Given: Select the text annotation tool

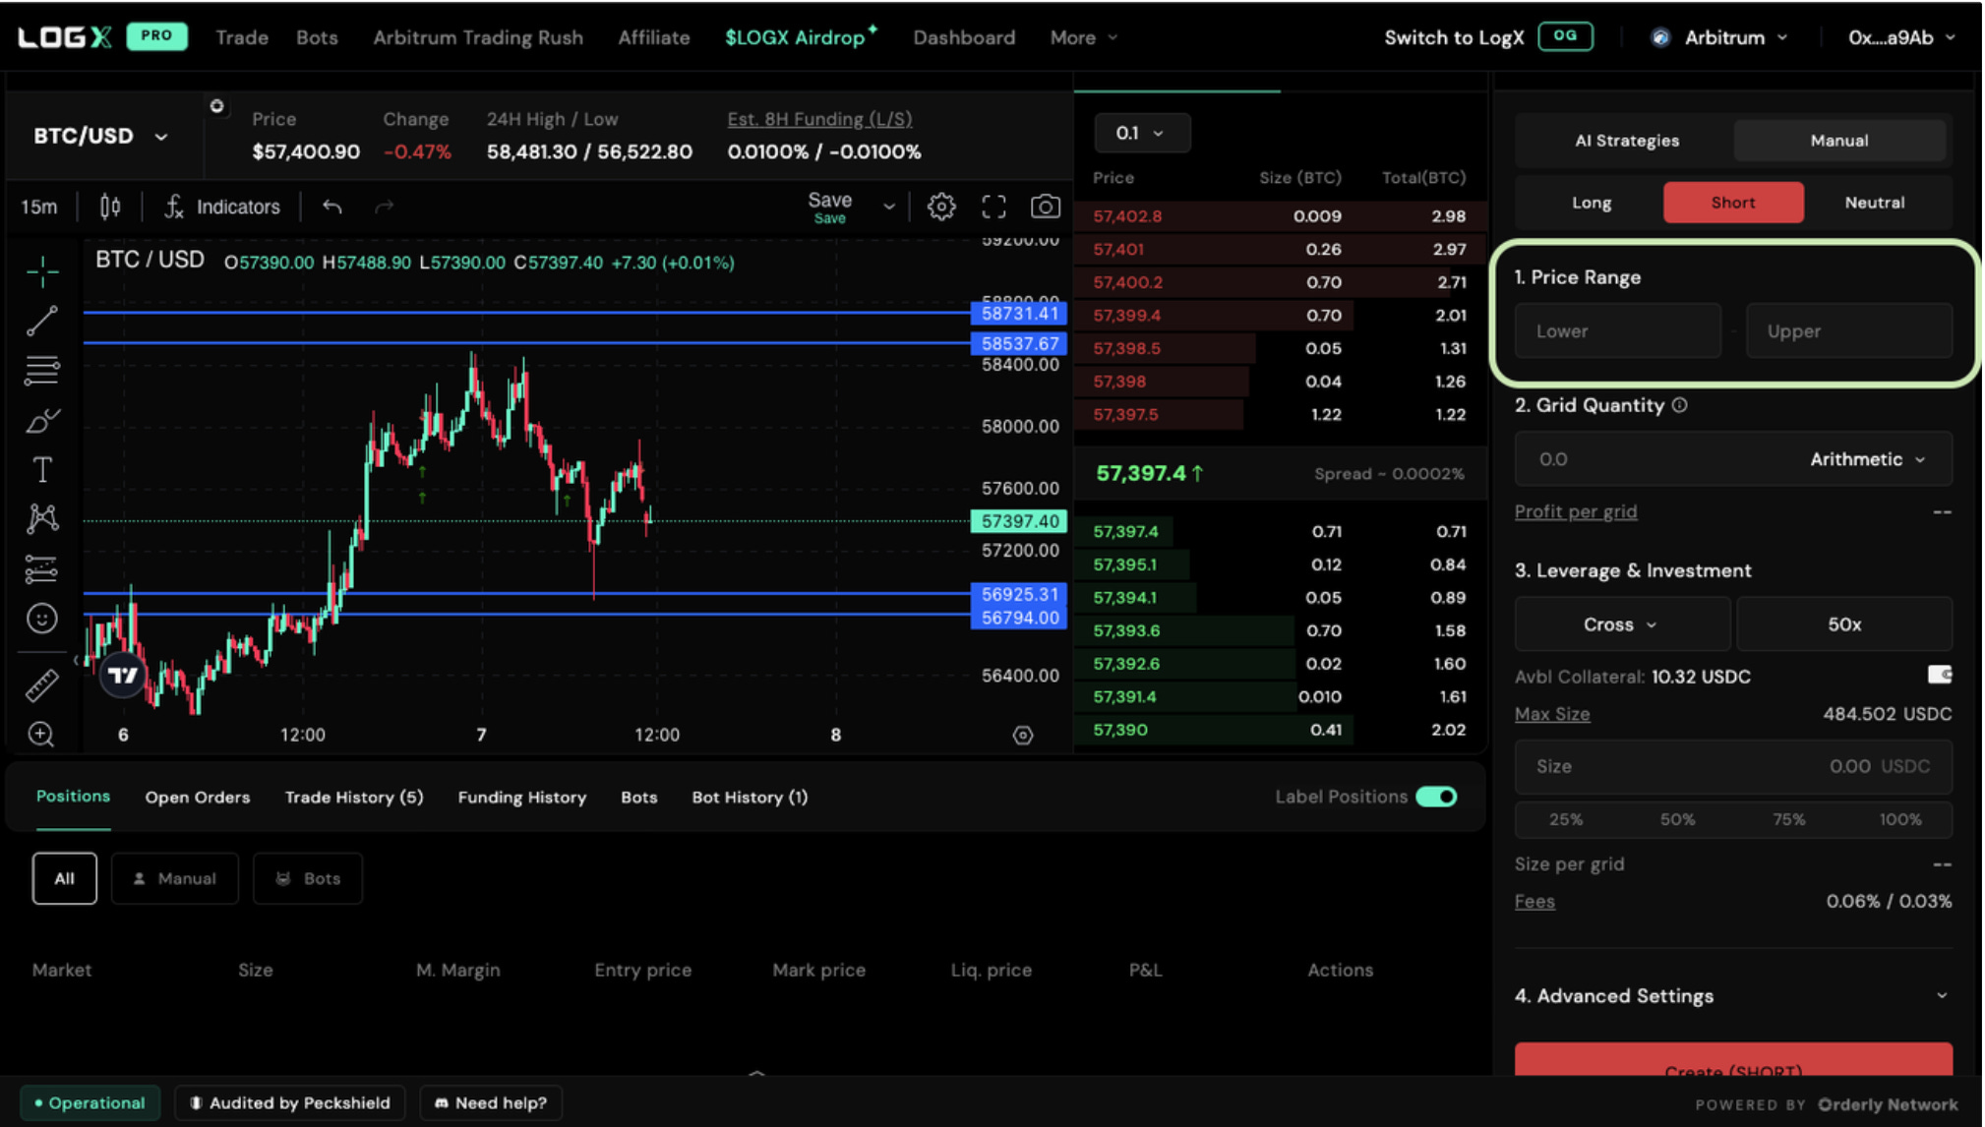Looking at the screenshot, I should (x=42, y=469).
